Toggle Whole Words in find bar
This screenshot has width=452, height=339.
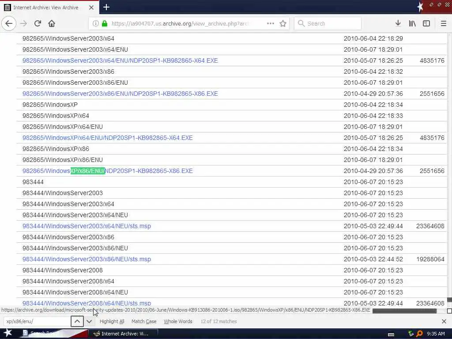click(x=178, y=321)
